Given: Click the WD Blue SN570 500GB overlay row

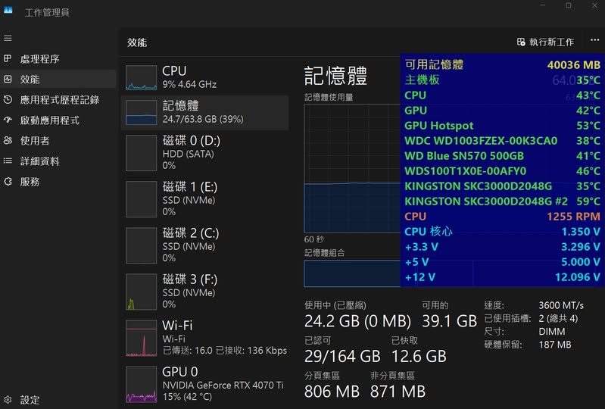Looking at the screenshot, I should (x=502, y=155).
